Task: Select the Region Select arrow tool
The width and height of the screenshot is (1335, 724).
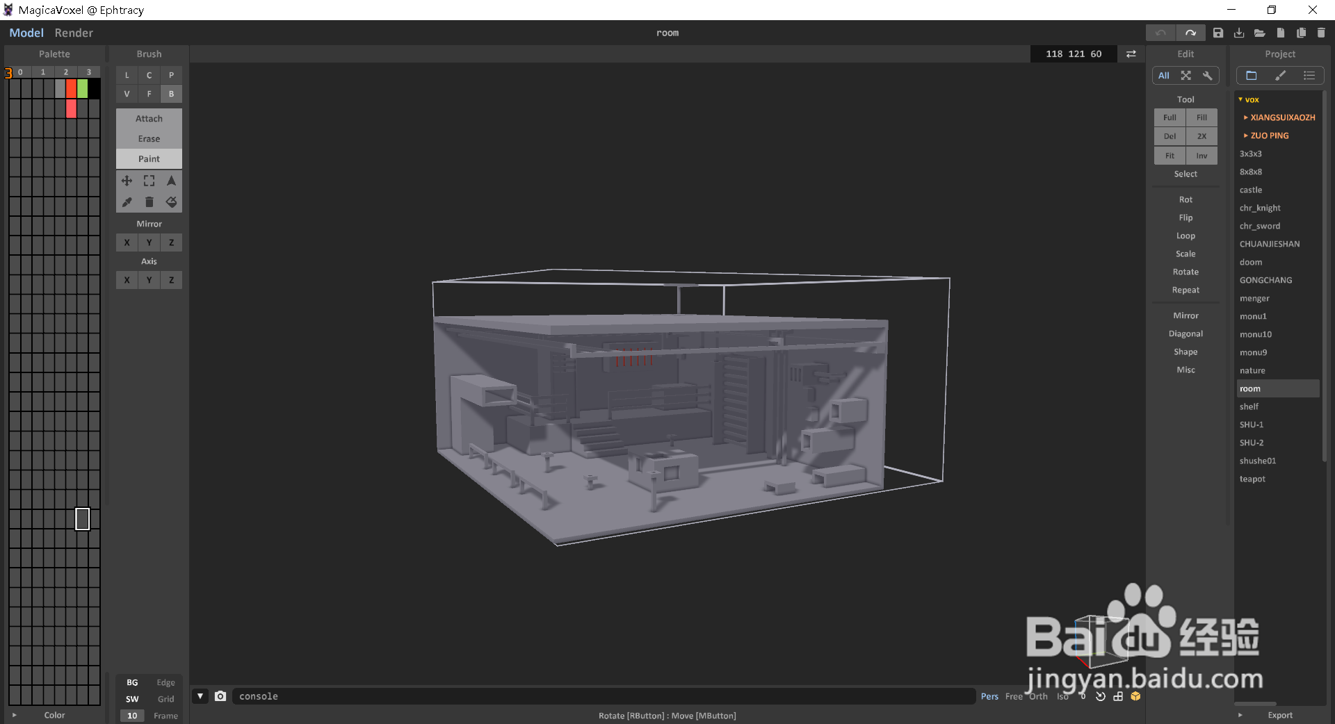Action: pyautogui.click(x=171, y=181)
